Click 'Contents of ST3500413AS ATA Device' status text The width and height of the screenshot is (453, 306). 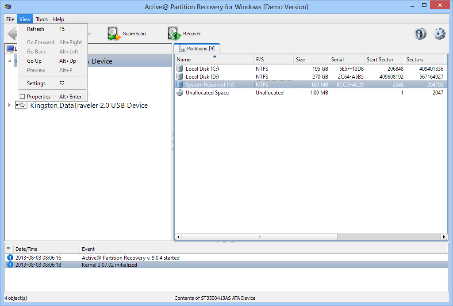(215, 298)
